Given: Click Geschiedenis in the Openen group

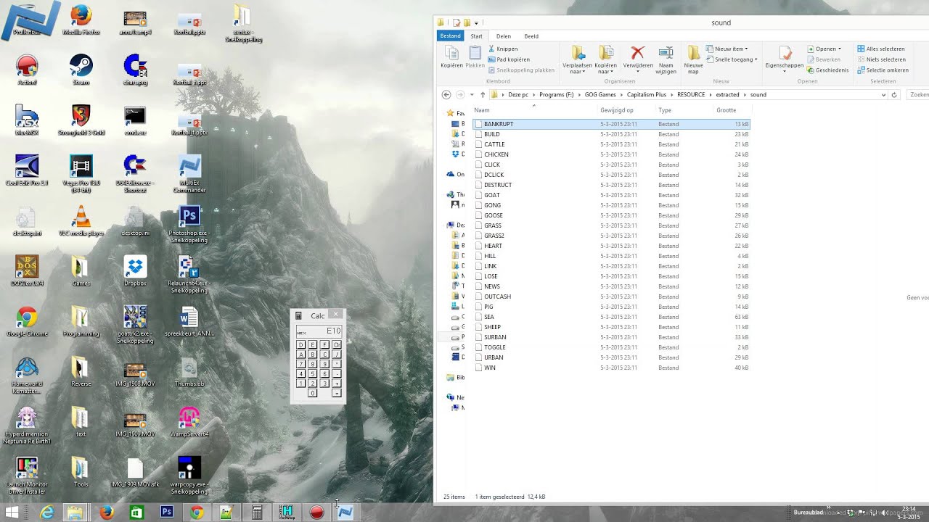Looking at the screenshot, I should click(x=827, y=70).
